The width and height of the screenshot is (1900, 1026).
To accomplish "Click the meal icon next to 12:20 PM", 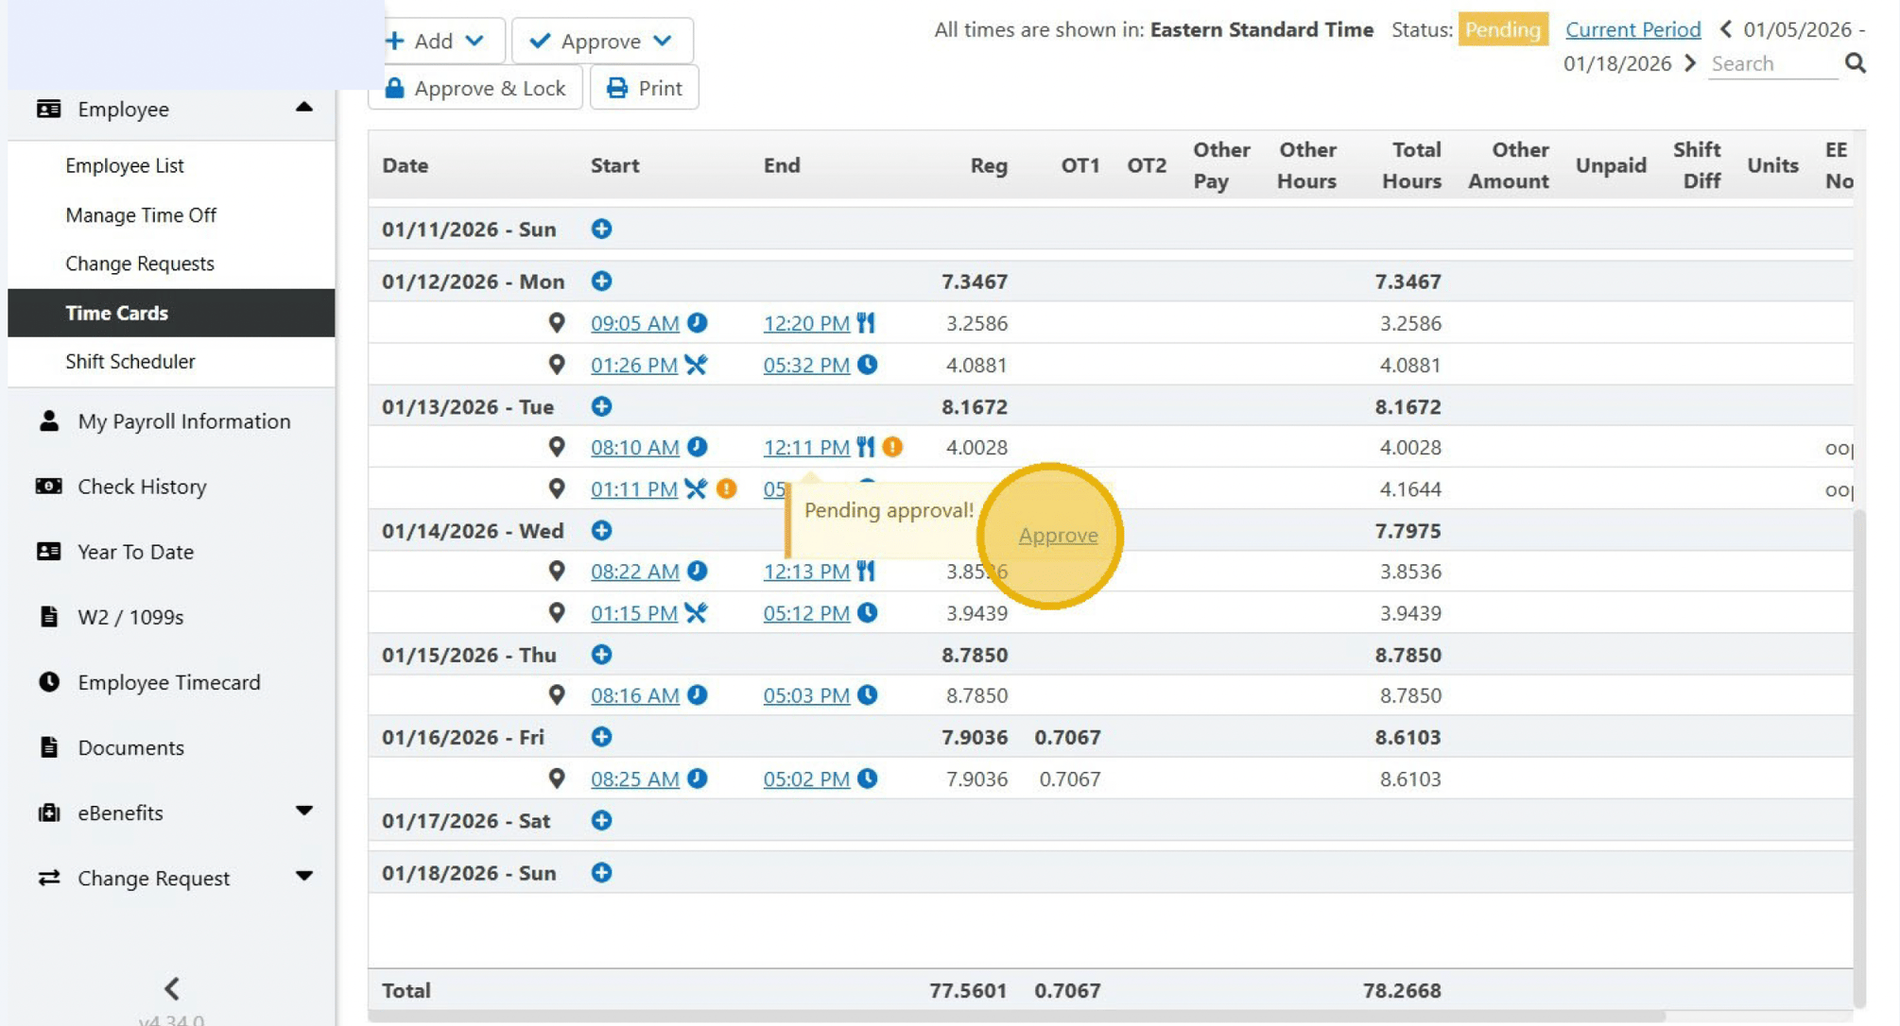I will point(866,323).
